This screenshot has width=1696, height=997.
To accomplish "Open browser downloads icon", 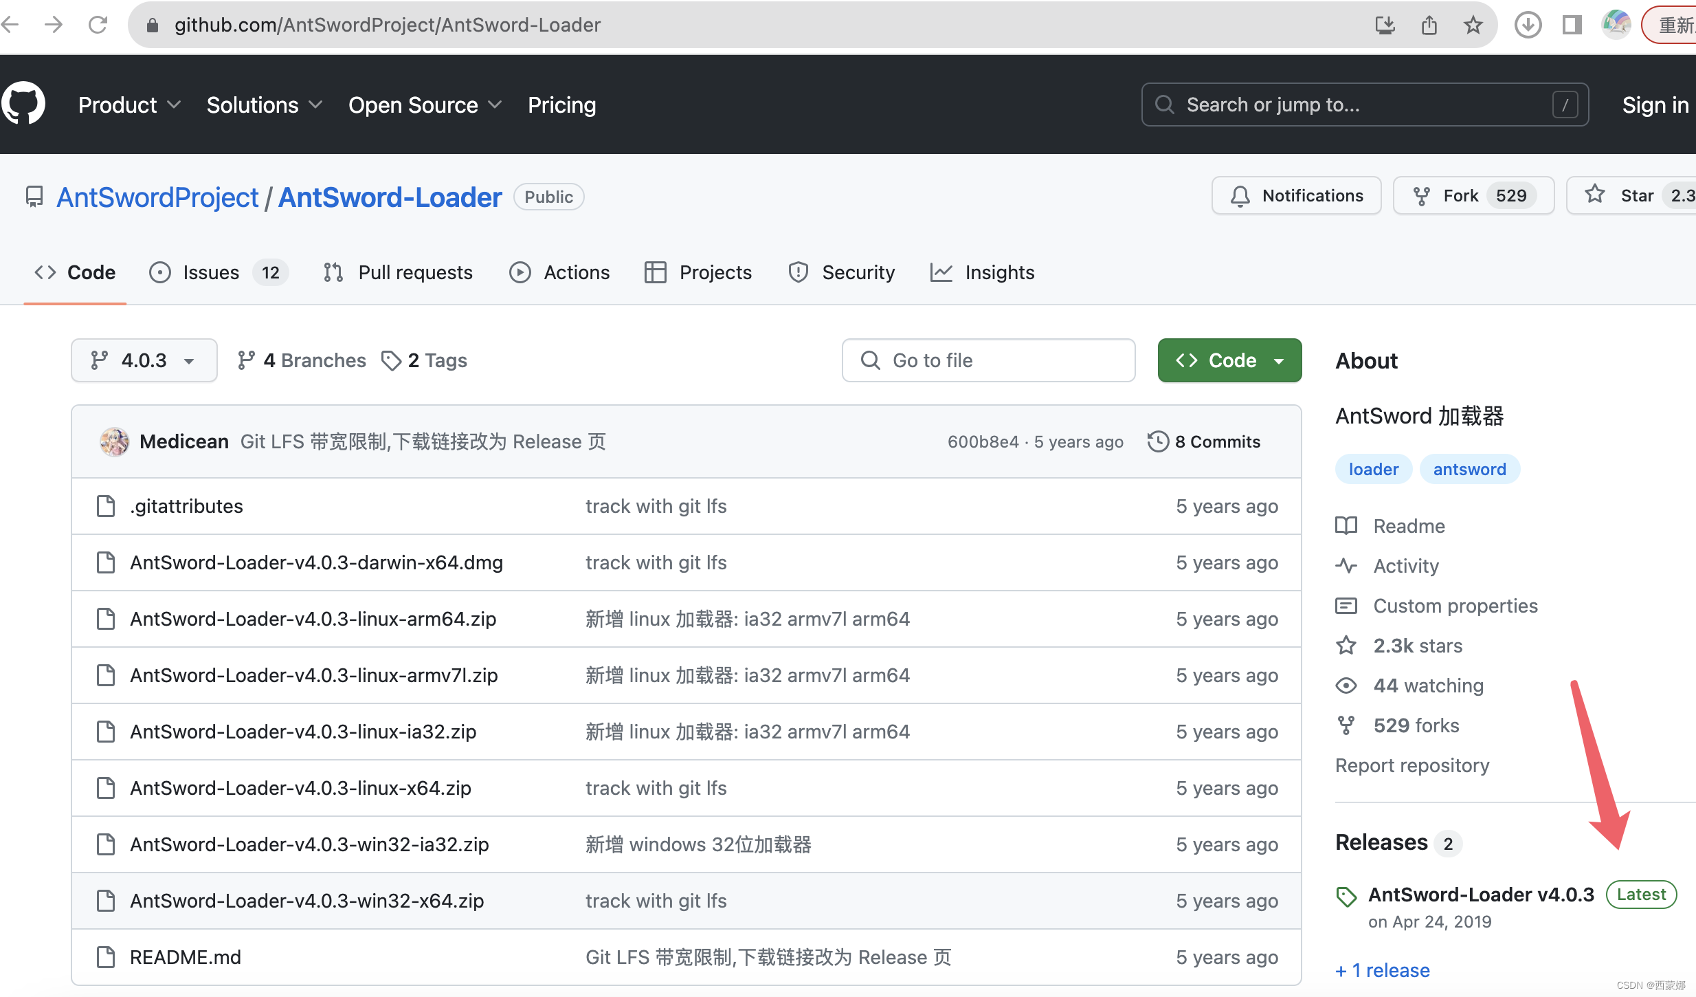I will [x=1528, y=25].
